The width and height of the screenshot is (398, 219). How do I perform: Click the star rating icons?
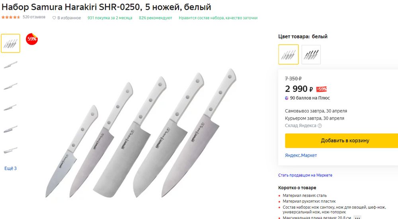point(11,17)
